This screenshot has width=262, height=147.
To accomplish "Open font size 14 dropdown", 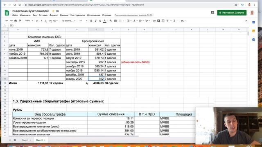I will [83, 21].
